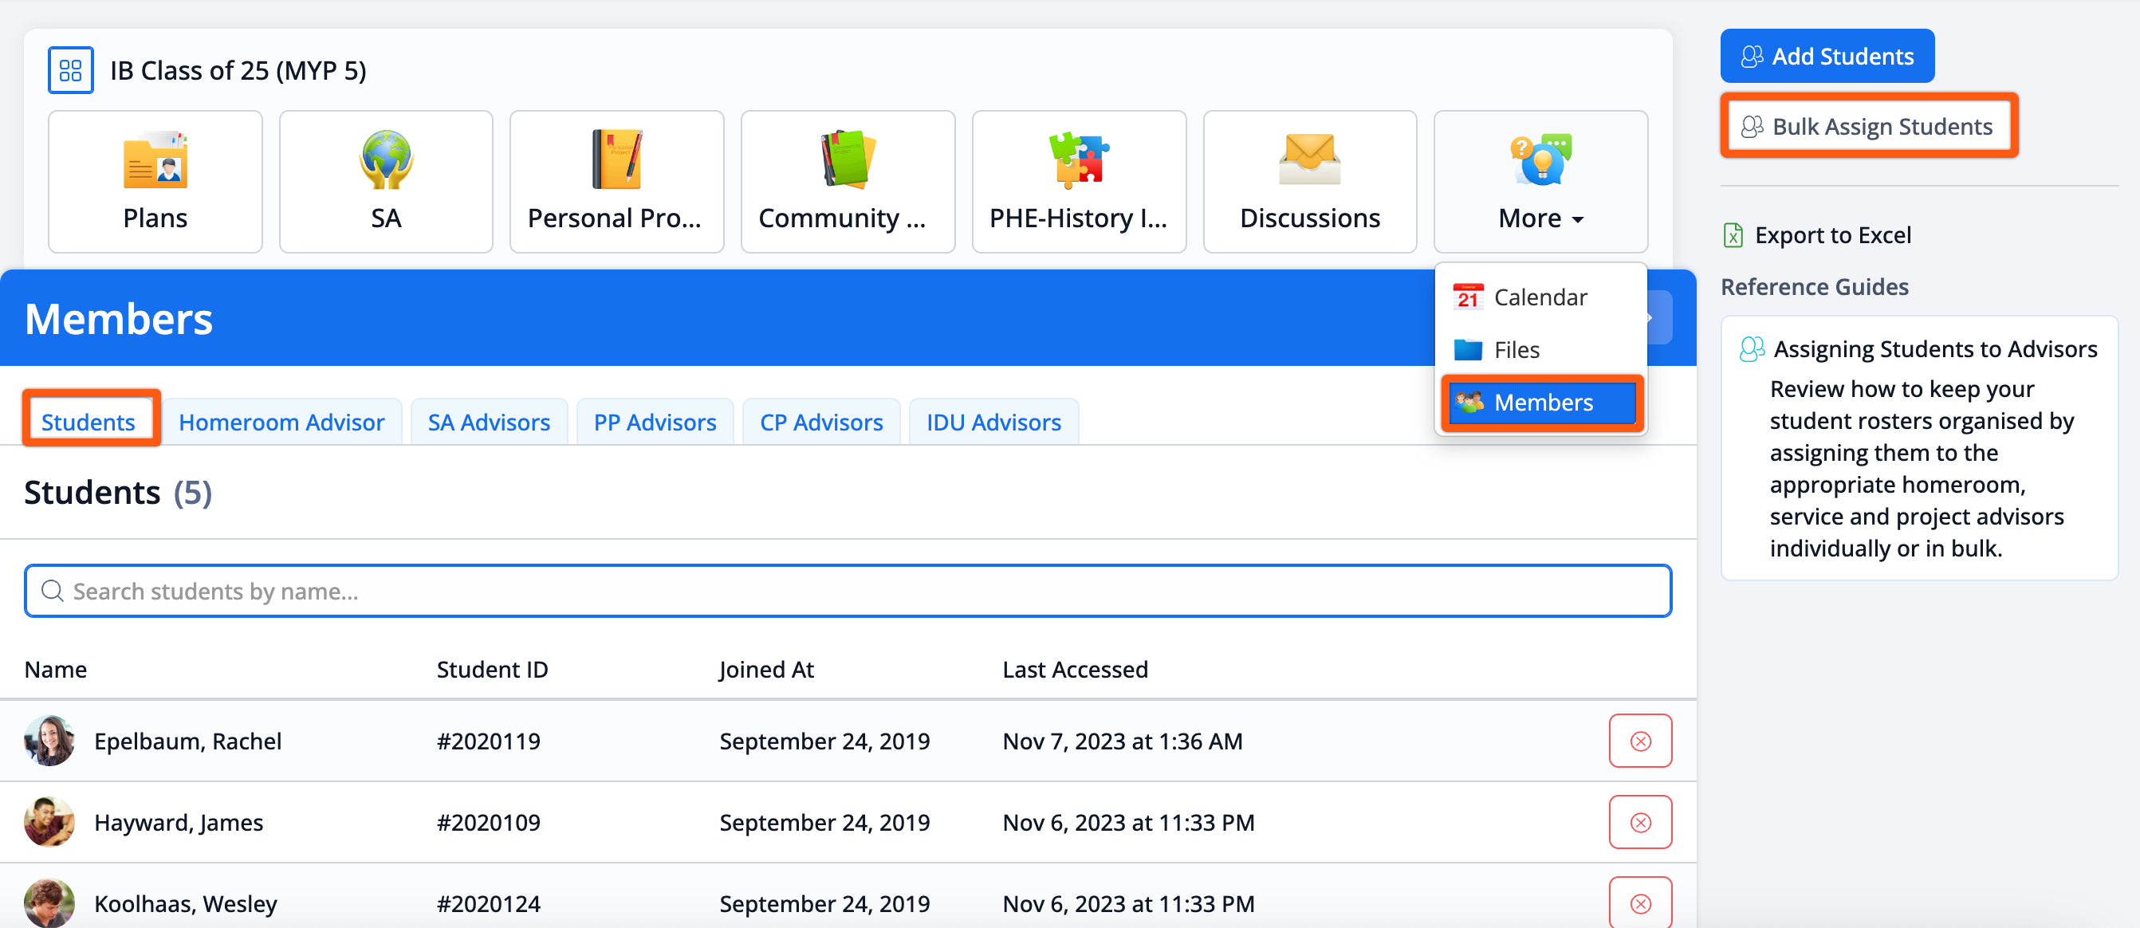Click the Members people icon in menu

(1469, 403)
